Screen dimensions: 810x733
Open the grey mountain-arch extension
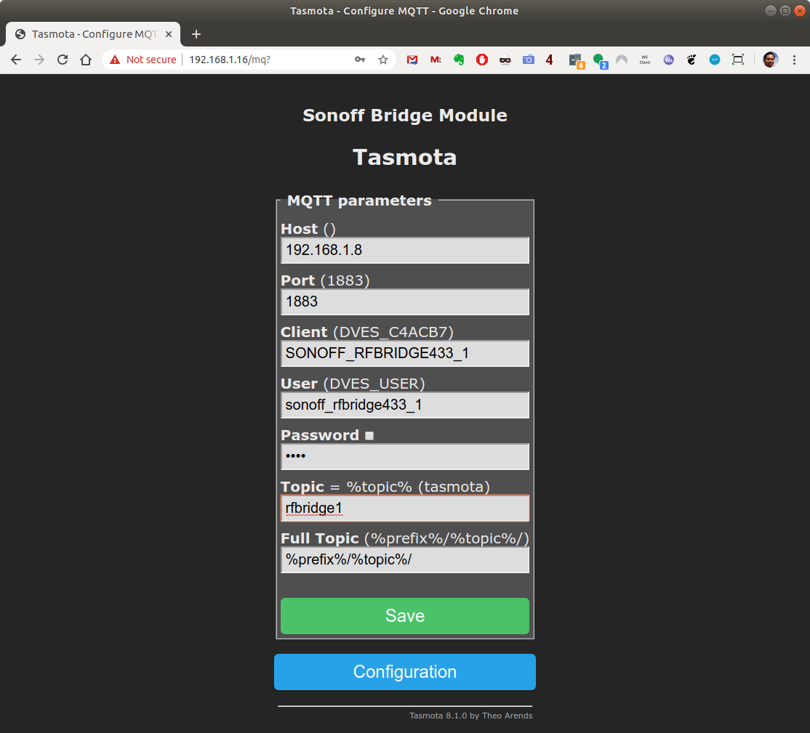622,60
